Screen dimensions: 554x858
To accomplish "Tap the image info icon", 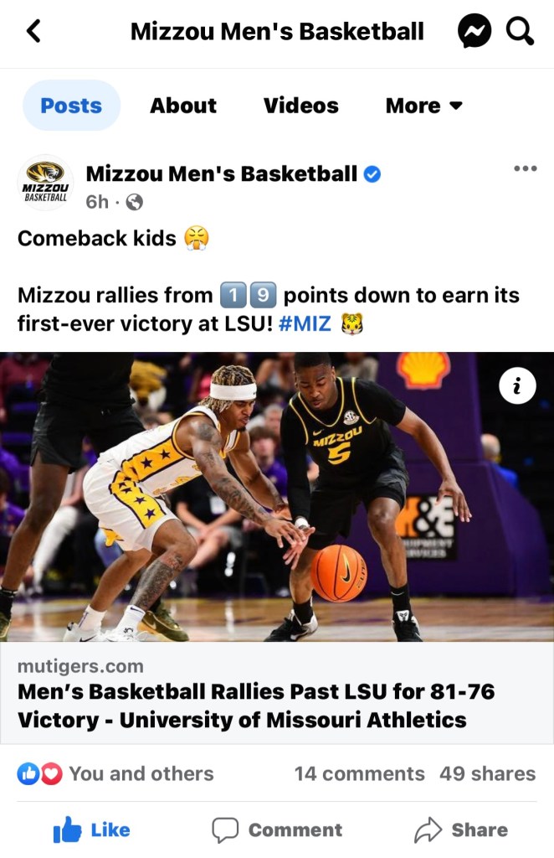I will point(517,385).
